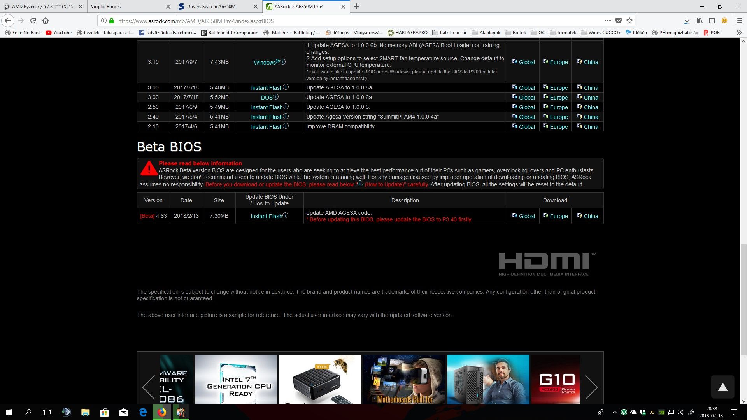Open a new browser tab
Viewport: 747px width, 420px height.
coord(356,6)
